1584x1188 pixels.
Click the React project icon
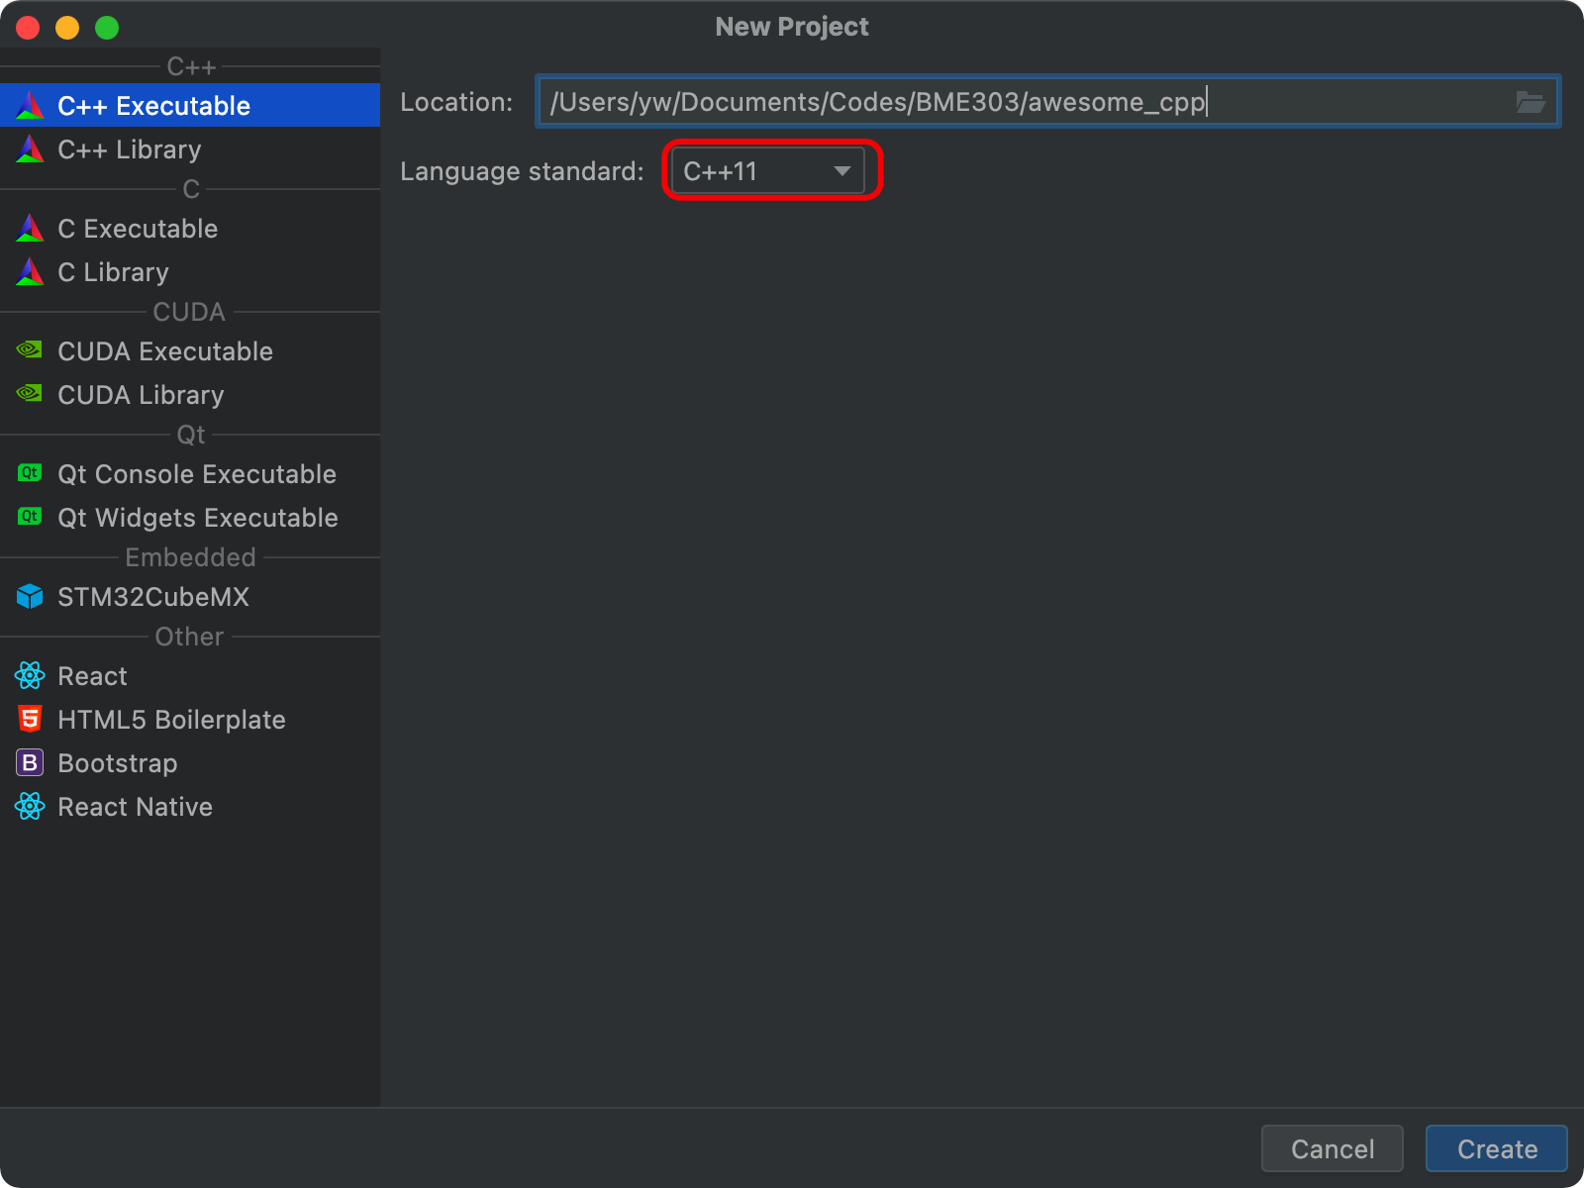pos(29,675)
